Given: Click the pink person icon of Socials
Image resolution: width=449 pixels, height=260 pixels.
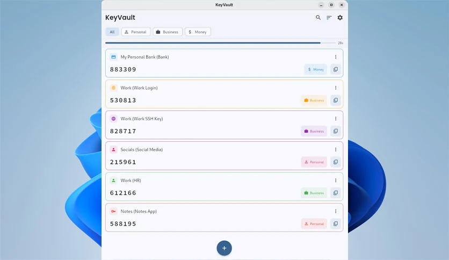Looking at the screenshot, I should coord(113,149).
